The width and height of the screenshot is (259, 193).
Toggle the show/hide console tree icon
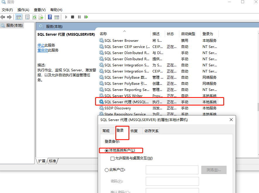pos(18,17)
